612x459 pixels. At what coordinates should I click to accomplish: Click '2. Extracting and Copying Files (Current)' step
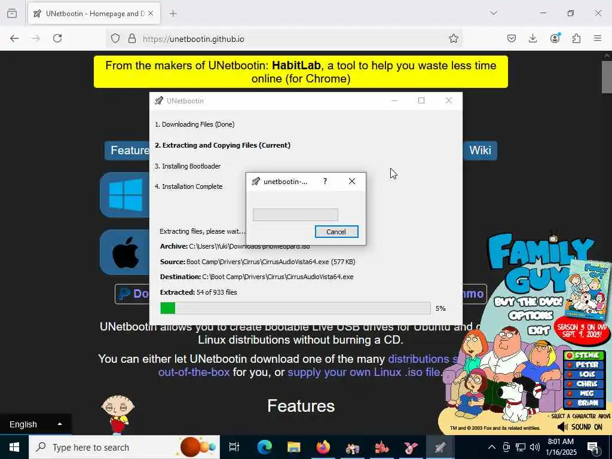click(x=222, y=145)
